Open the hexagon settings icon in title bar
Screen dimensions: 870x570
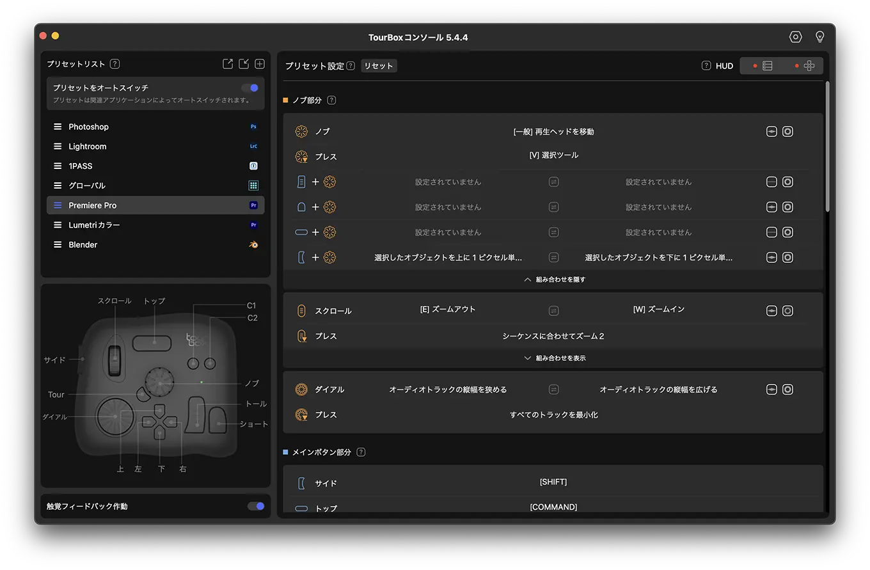(795, 37)
